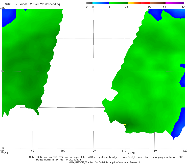
Task: Click the longitude axis label "100"
Action: tap(63, 151)
